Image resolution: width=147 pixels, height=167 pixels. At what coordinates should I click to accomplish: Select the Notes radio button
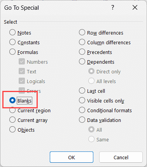click(x=12, y=33)
